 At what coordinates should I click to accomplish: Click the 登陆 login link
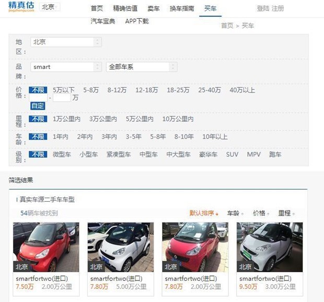point(263,8)
